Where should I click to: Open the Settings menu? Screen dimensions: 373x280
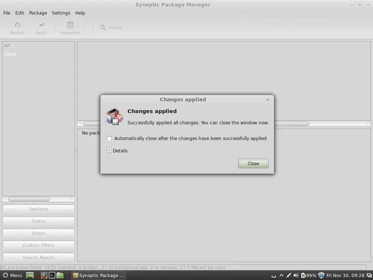coord(61,13)
